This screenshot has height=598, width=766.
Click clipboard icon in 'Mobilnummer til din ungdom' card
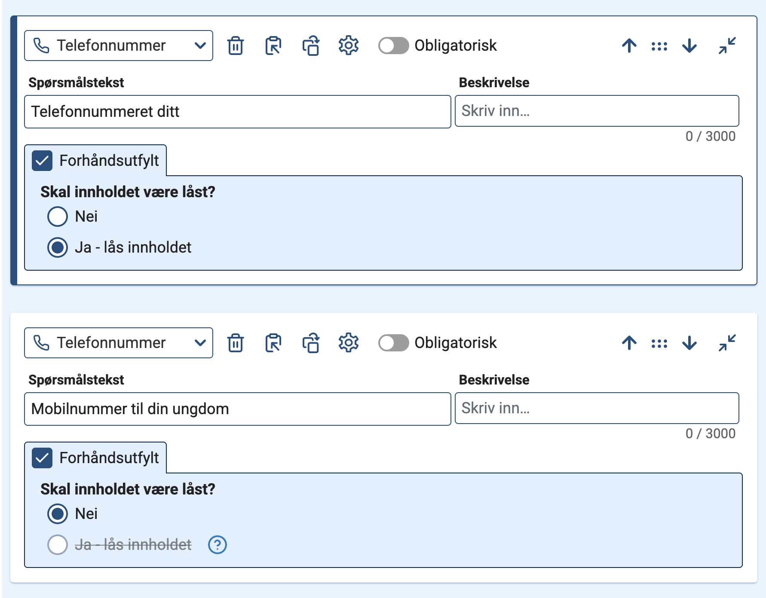[273, 343]
